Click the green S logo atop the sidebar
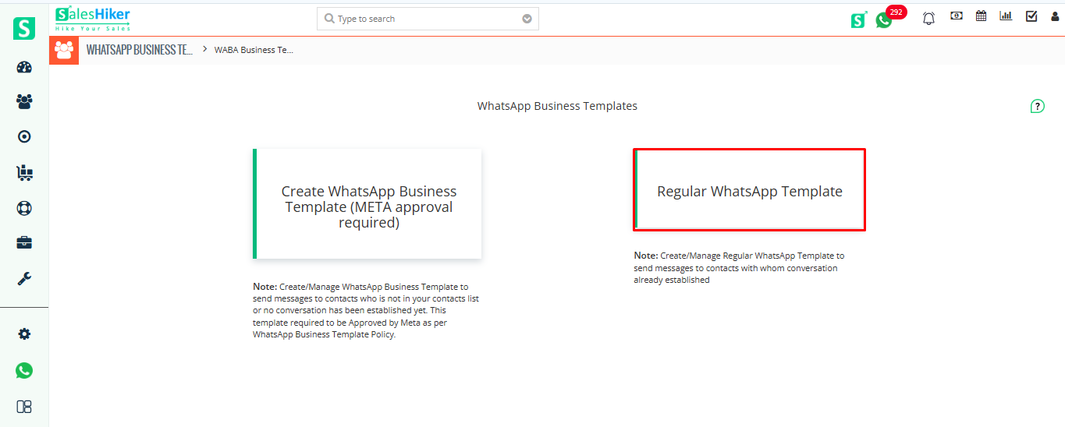Screen dimensions: 1065x427 tap(24, 29)
